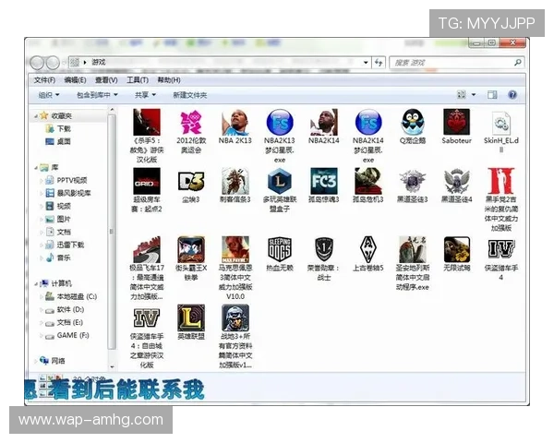Open the 街头霸王X铁拳 icon

[x=191, y=249]
